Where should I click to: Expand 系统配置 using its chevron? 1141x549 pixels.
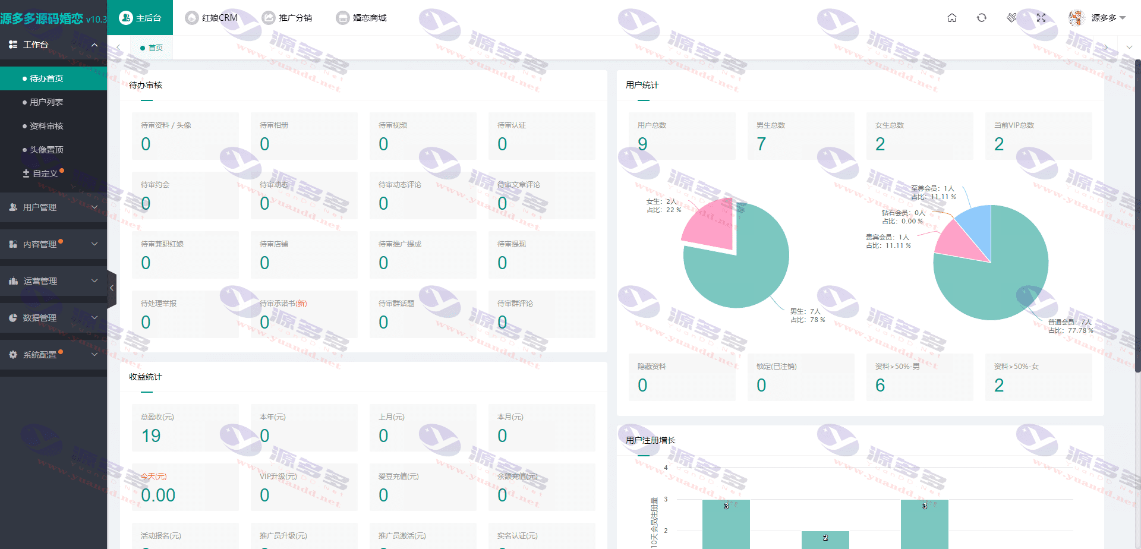[x=94, y=355]
